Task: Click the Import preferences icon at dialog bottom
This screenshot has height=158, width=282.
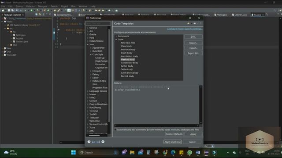Action: (x=93, y=142)
